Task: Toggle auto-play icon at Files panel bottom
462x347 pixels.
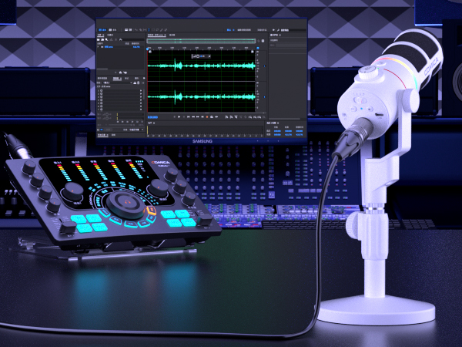Action: pyautogui.click(x=126, y=72)
